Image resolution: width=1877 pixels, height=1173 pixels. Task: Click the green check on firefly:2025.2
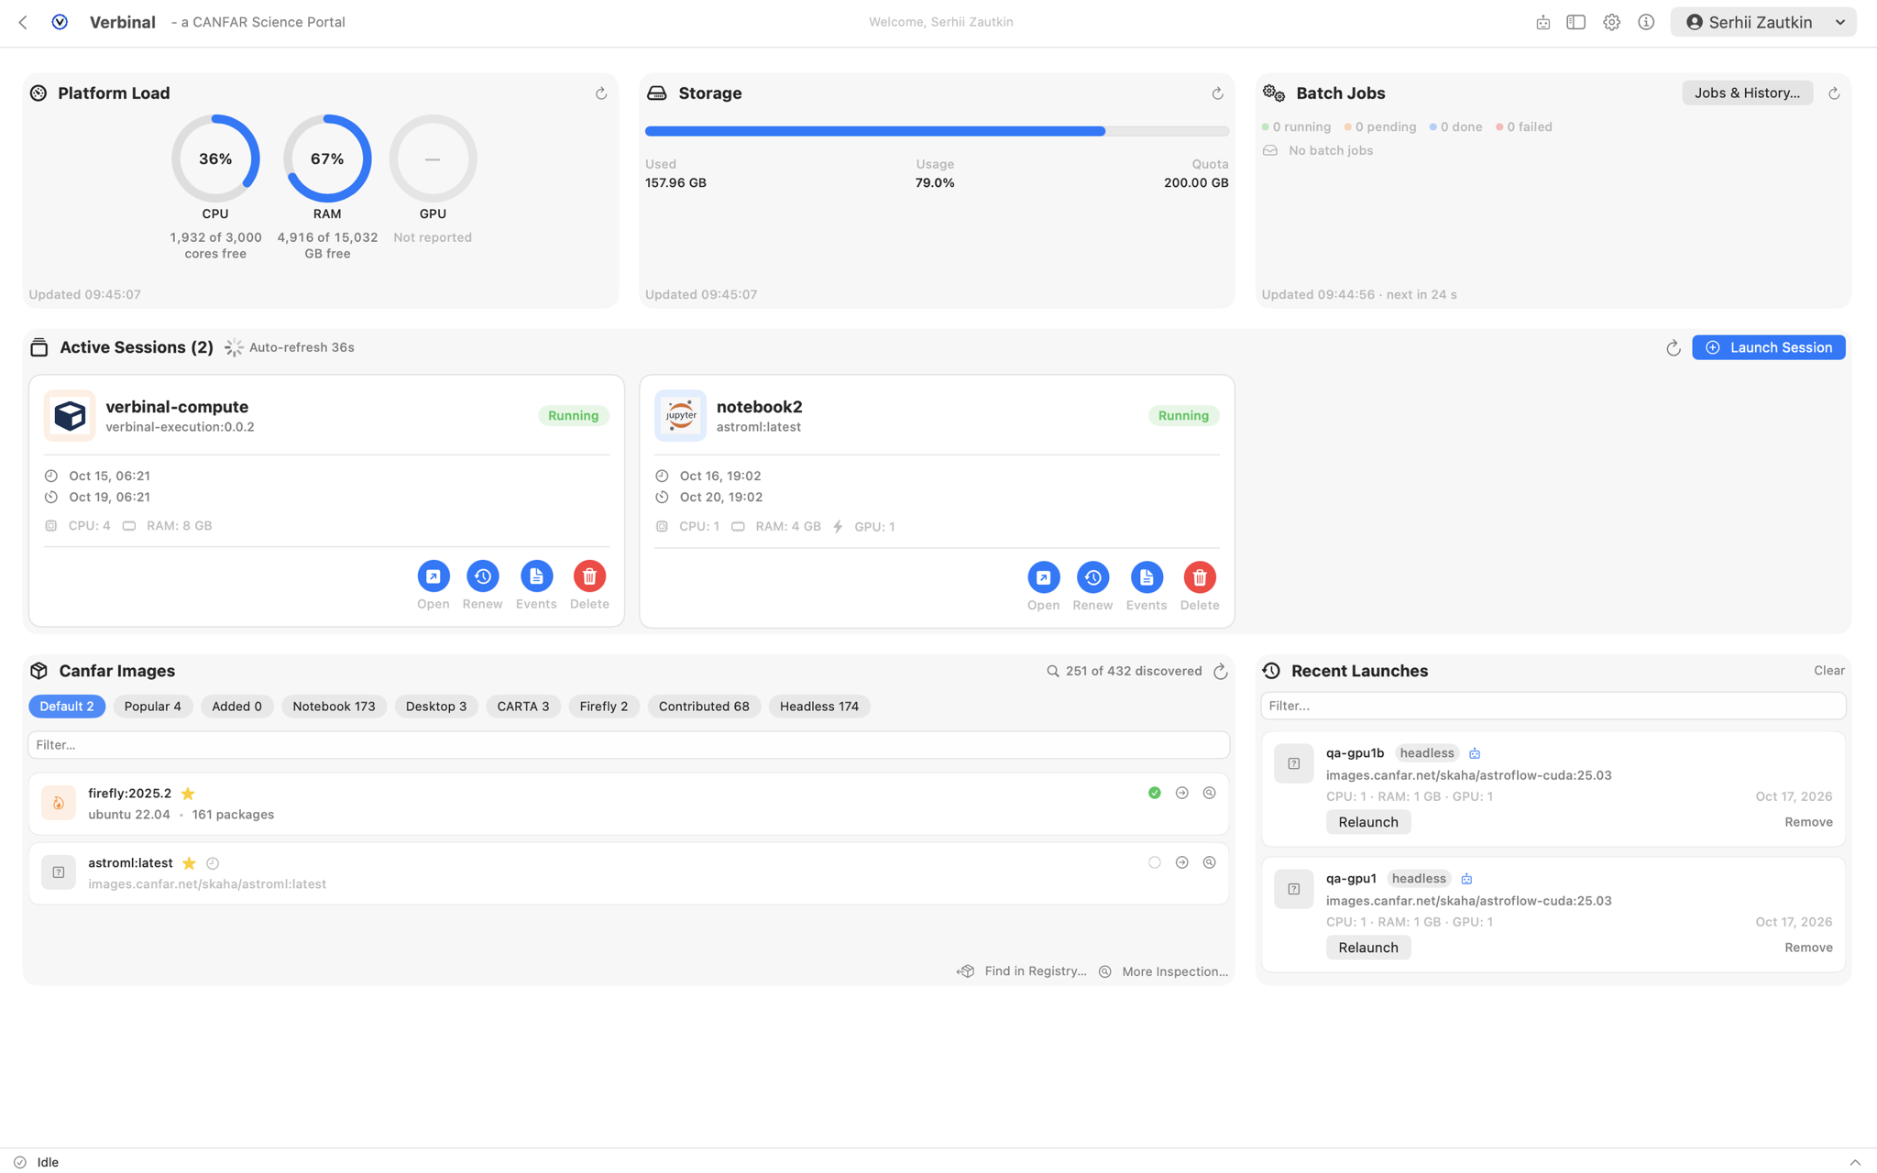(1154, 793)
